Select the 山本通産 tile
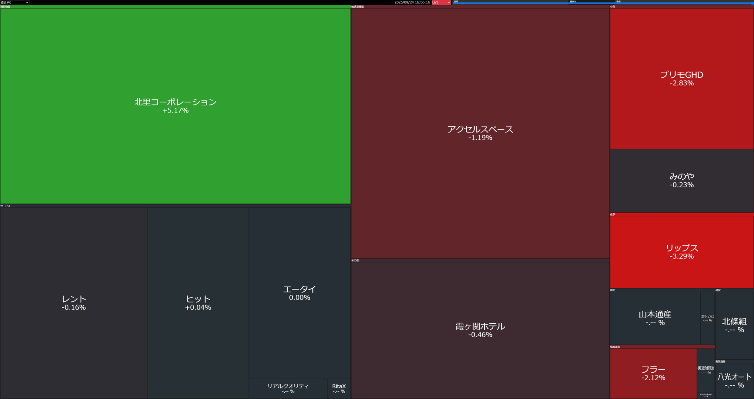The width and height of the screenshot is (754, 399). pos(655,318)
